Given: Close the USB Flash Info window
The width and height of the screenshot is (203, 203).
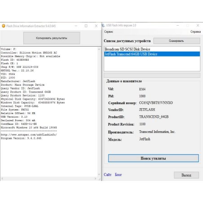Looking at the screenshot, I should point(198,26).
